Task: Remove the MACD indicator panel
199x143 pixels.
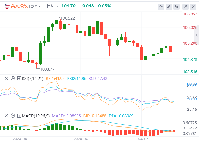Action: (x=7, y=115)
